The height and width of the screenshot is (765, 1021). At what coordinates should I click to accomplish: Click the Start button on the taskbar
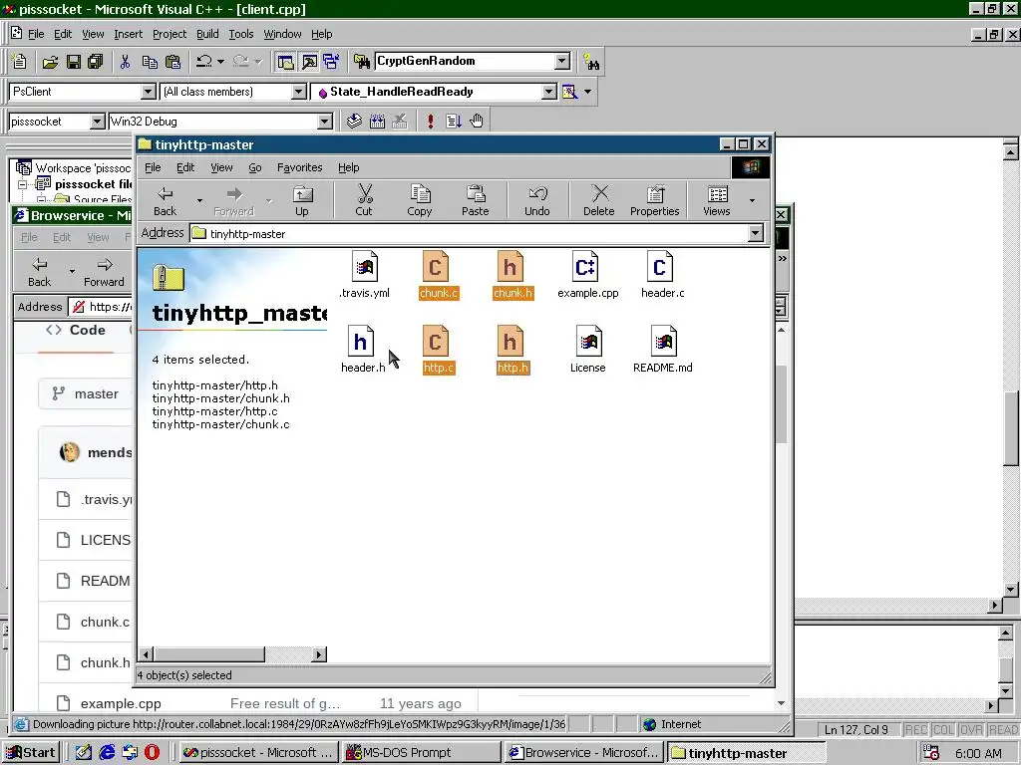point(31,753)
